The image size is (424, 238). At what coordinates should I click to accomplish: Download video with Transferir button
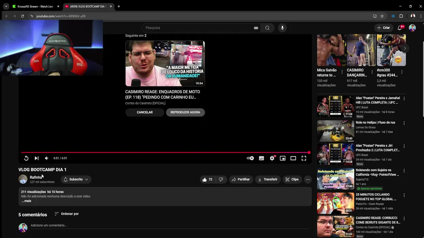(268, 179)
